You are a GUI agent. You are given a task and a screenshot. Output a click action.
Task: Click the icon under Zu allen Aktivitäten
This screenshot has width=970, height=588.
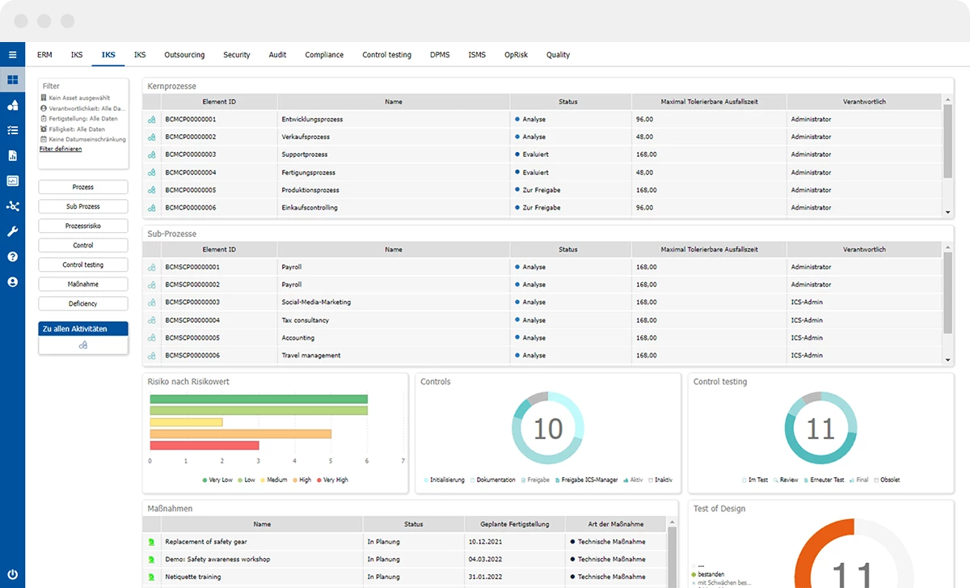(x=83, y=345)
